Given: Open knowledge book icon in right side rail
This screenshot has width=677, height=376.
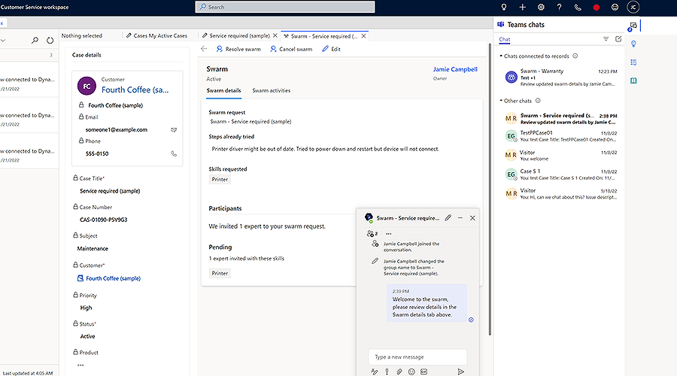Looking at the screenshot, I should click(633, 80).
